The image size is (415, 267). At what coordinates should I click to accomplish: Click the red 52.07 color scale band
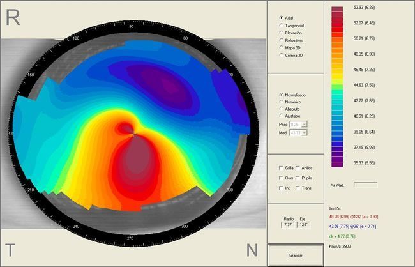tap(337, 24)
